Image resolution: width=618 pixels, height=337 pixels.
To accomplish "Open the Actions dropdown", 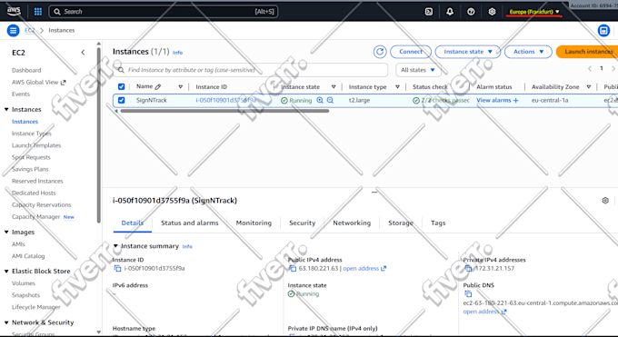I will (x=528, y=52).
